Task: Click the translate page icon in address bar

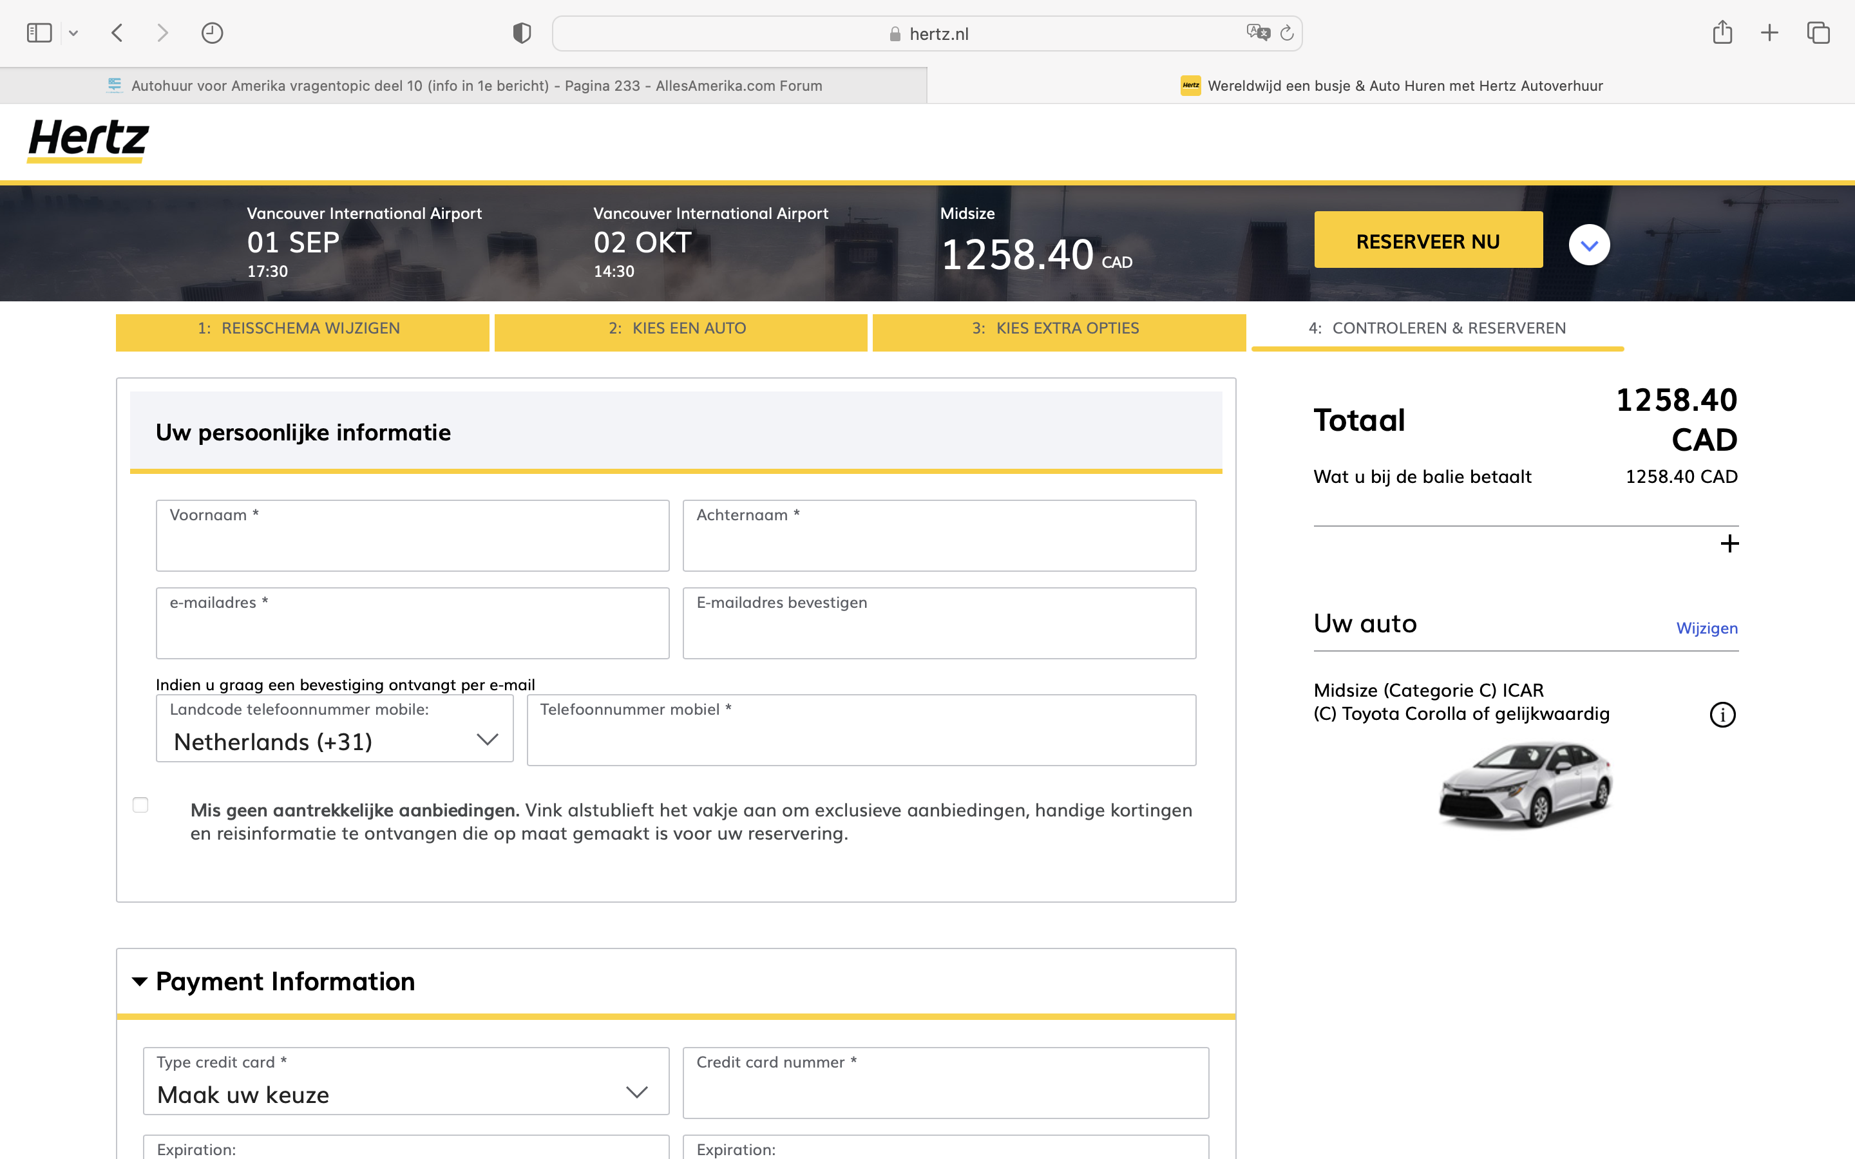Action: [1257, 33]
